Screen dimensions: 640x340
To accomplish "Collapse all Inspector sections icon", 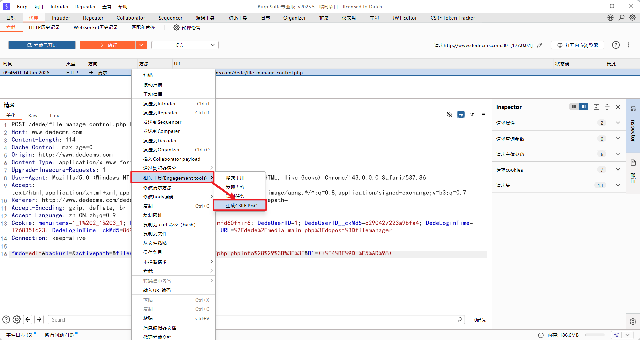I will 607,107.
